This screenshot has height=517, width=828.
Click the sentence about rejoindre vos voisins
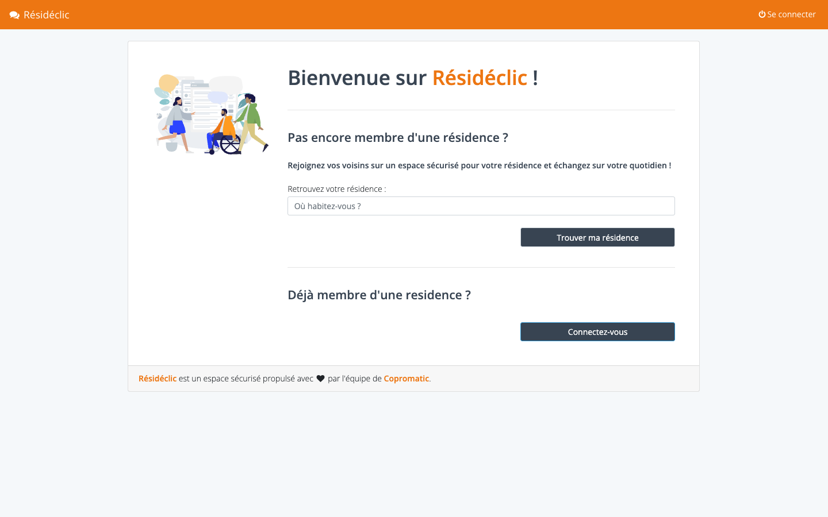(479, 165)
